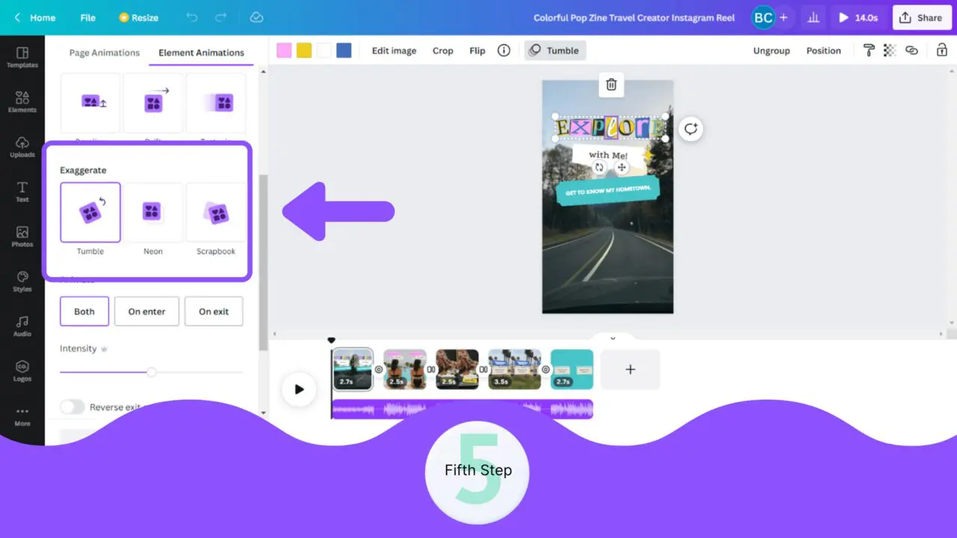This screenshot has height=538, width=957.
Task: Click the rotate control on the canvas element
Action: click(599, 167)
